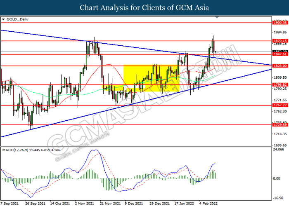
Task: Click the 4 Feb 2022 date label
Action: (x=208, y=204)
